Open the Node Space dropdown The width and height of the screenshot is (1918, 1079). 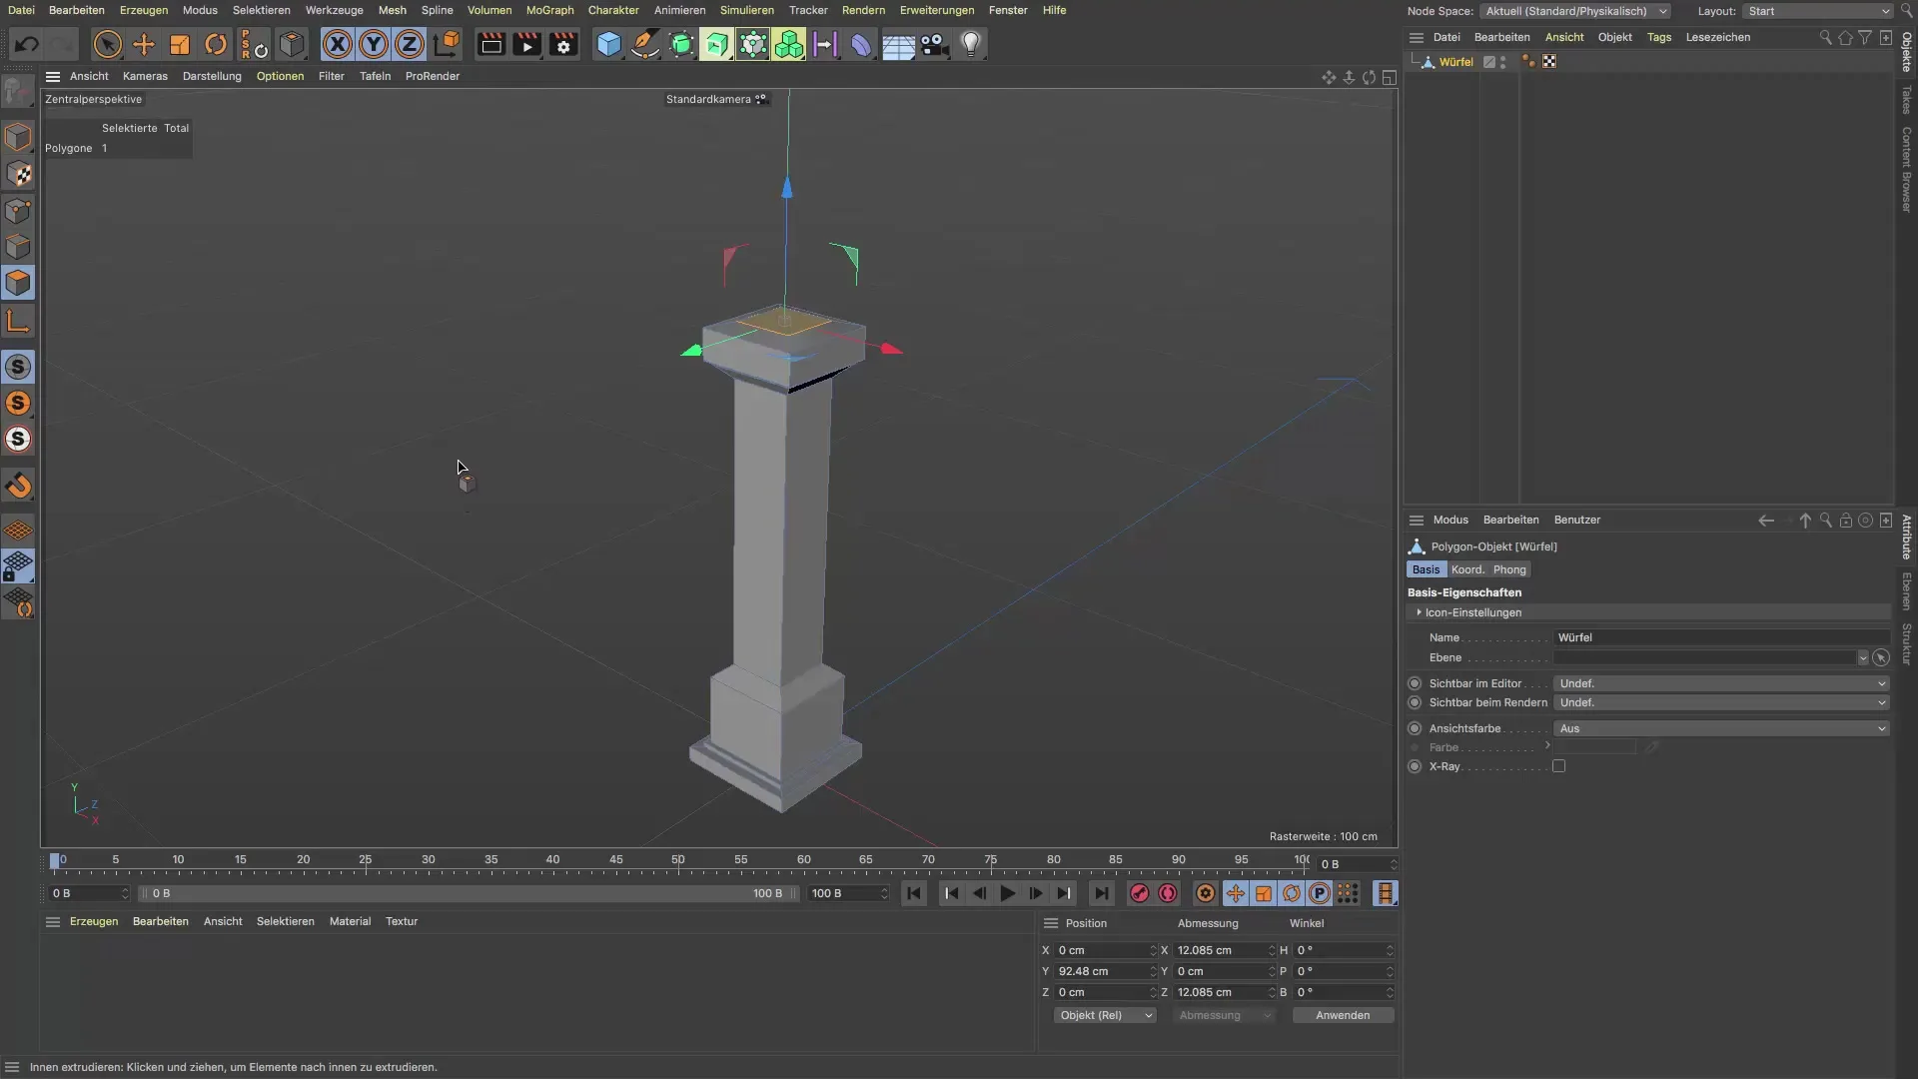[1574, 11]
